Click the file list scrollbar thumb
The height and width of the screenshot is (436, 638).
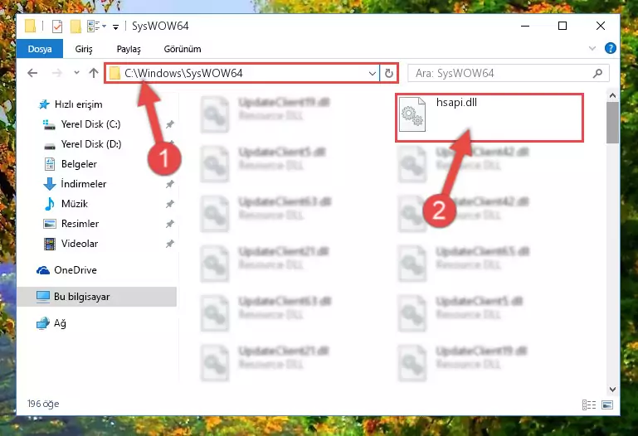(612, 123)
